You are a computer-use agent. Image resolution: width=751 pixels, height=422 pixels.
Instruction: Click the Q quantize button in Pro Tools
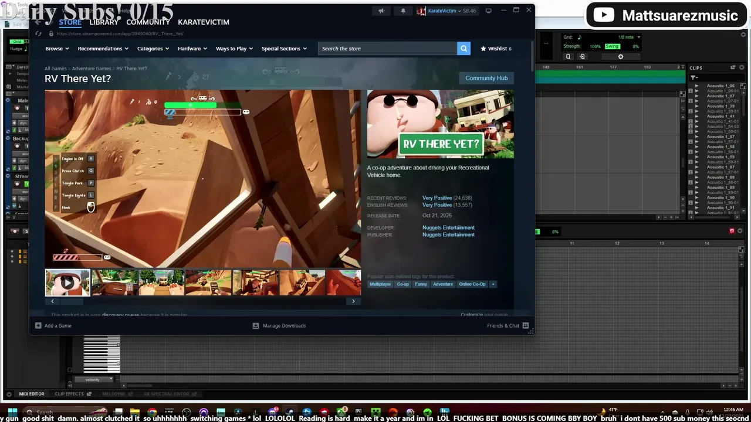(x=568, y=57)
